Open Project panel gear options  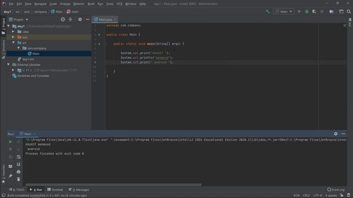coord(80,20)
